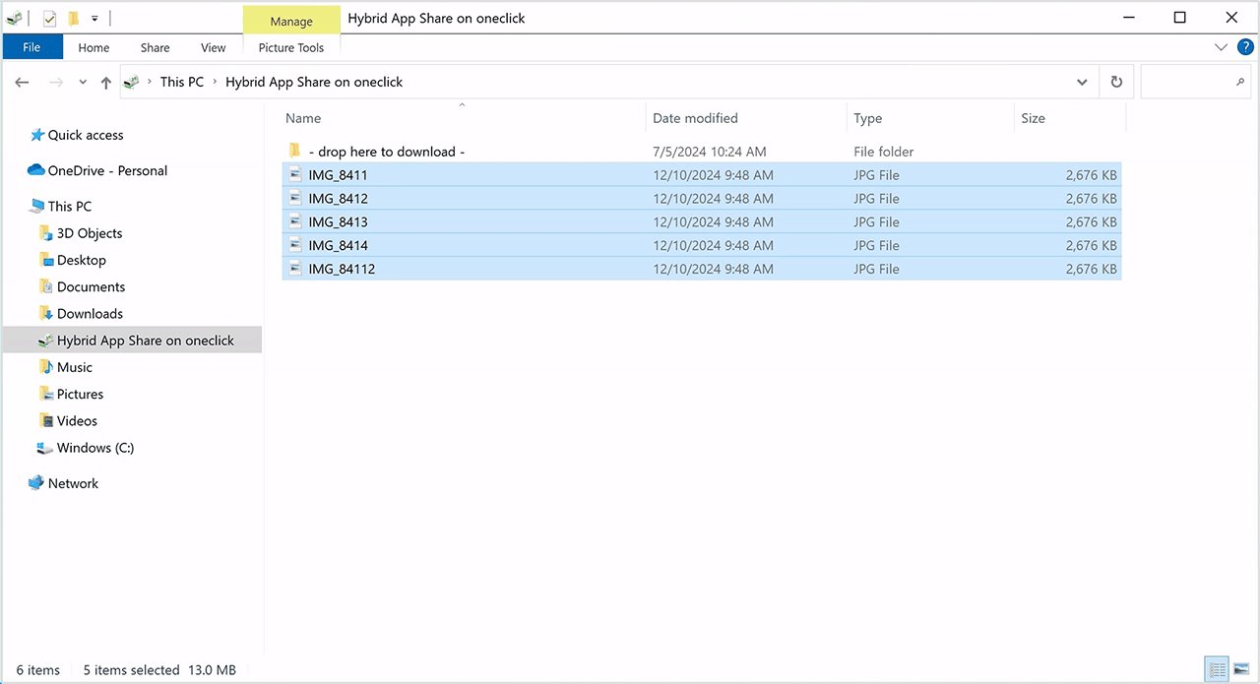
Task: Click the New folder icon in title bar
Action: 73,18
